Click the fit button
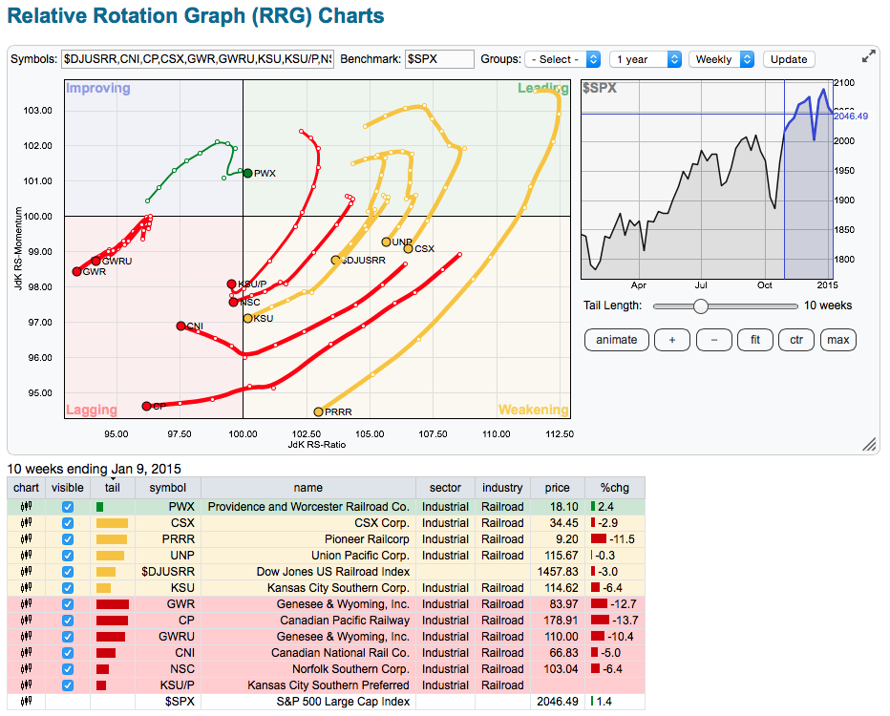 pyautogui.click(x=755, y=340)
